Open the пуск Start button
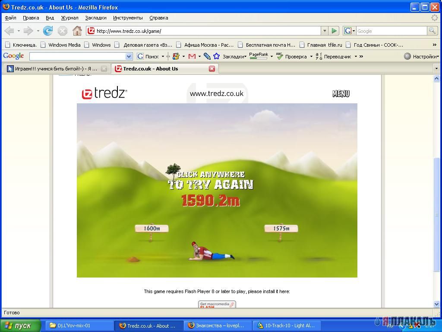Image resolution: width=442 pixels, height=332 pixels. pyautogui.click(x=20, y=326)
